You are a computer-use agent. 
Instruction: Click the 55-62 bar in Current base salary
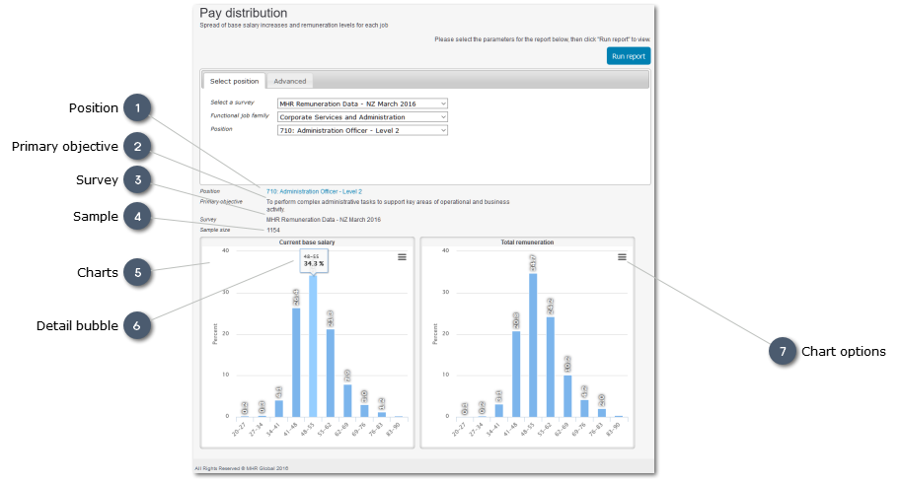tap(331, 373)
